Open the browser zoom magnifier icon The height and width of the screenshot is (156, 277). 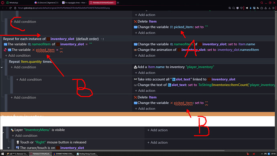coord(230,8)
